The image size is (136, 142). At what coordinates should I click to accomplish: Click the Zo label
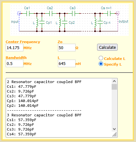60,42
